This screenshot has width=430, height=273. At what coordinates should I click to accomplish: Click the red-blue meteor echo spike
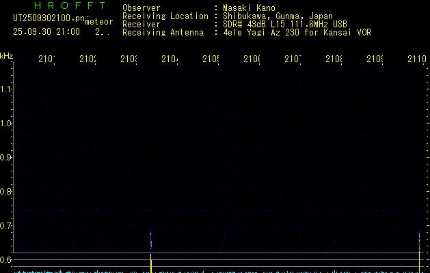[150, 240]
